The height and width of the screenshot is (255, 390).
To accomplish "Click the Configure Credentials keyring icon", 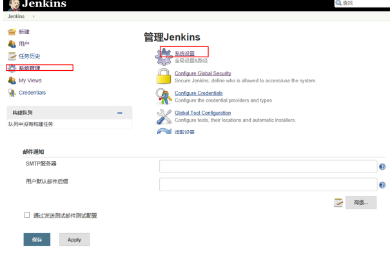I will 164,96.
